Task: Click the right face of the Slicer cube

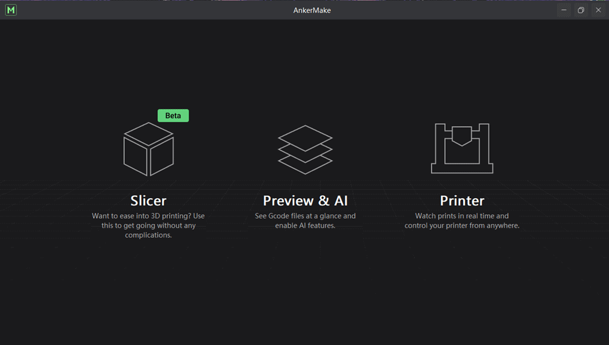Action: pos(161,156)
